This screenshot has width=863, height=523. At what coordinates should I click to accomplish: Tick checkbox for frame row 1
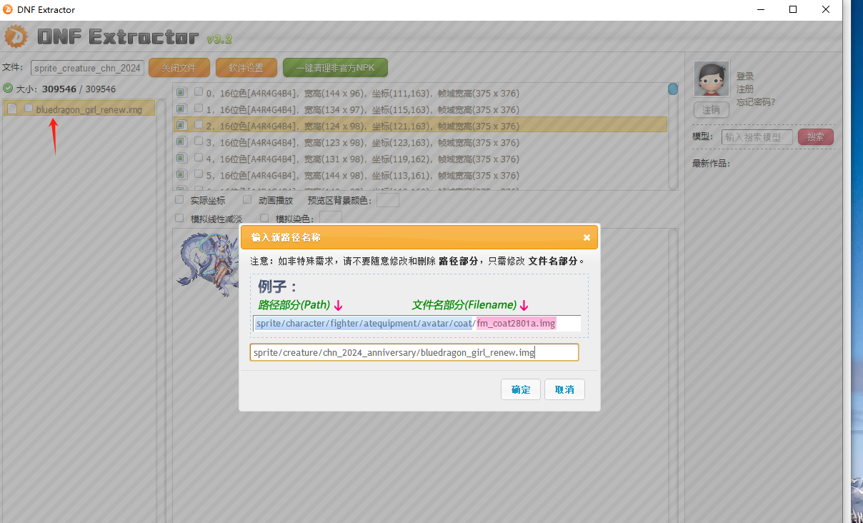point(199,108)
